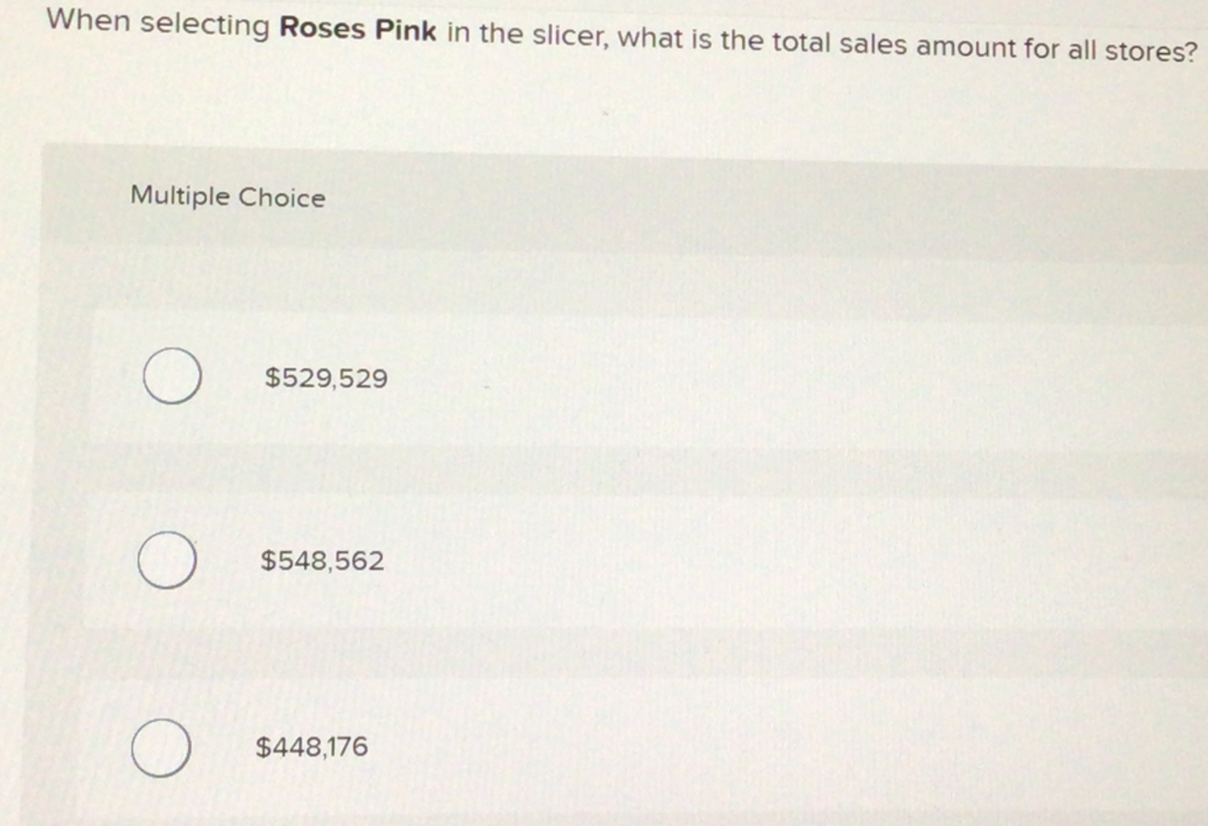
Task: Click the radio button beside $548,562
Action: pyautogui.click(x=167, y=557)
